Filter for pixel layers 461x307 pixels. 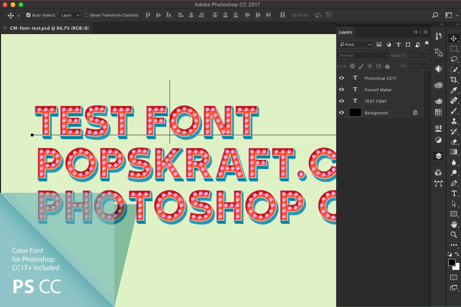379,45
